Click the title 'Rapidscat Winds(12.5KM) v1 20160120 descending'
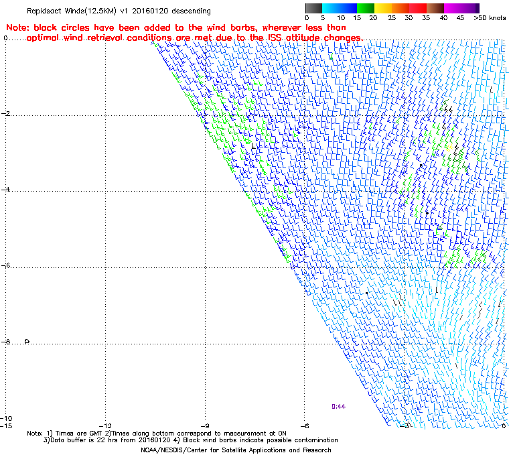 [119, 11]
